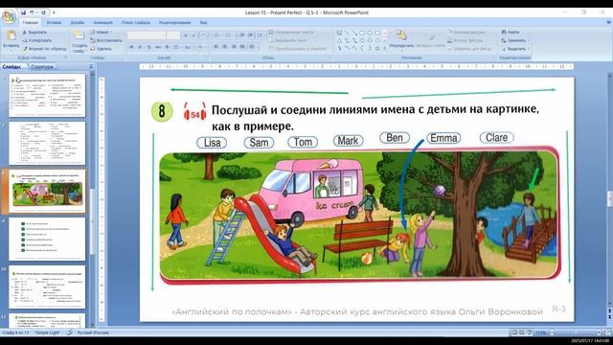Open the Главная ribbon tab
The image size is (613, 345).
point(30,23)
